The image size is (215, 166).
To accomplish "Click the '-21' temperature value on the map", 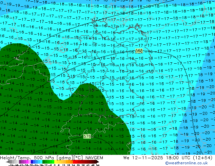I will pos(209,152).
